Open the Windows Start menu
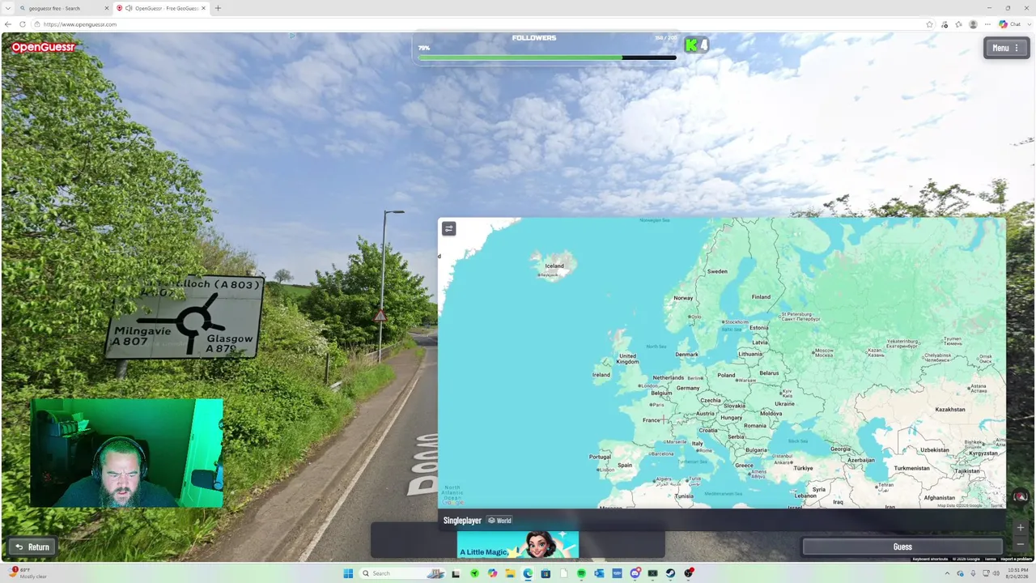Image resolution: width=1036 pixels, height=583 pixels. [x=348, y=573]
